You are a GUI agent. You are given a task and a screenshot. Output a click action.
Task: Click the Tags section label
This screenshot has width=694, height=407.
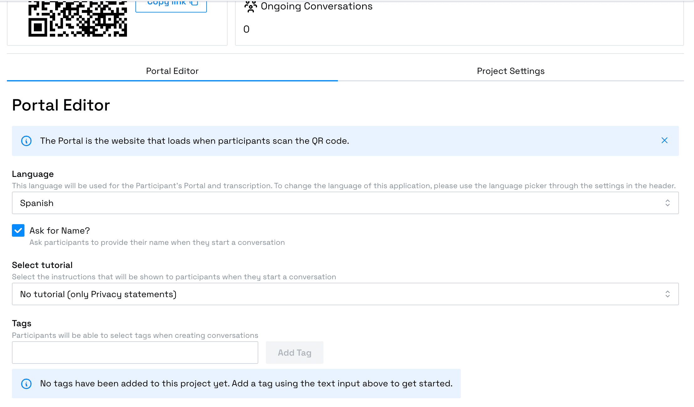pos(22,323)
